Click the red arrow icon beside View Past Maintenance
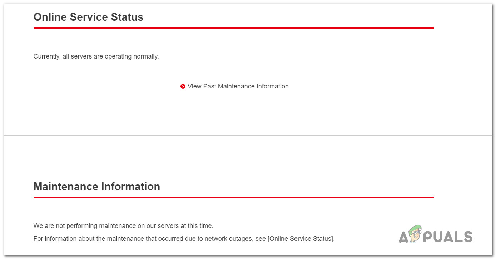This screenshot has width=496, height=259. [x=183, y=86]
